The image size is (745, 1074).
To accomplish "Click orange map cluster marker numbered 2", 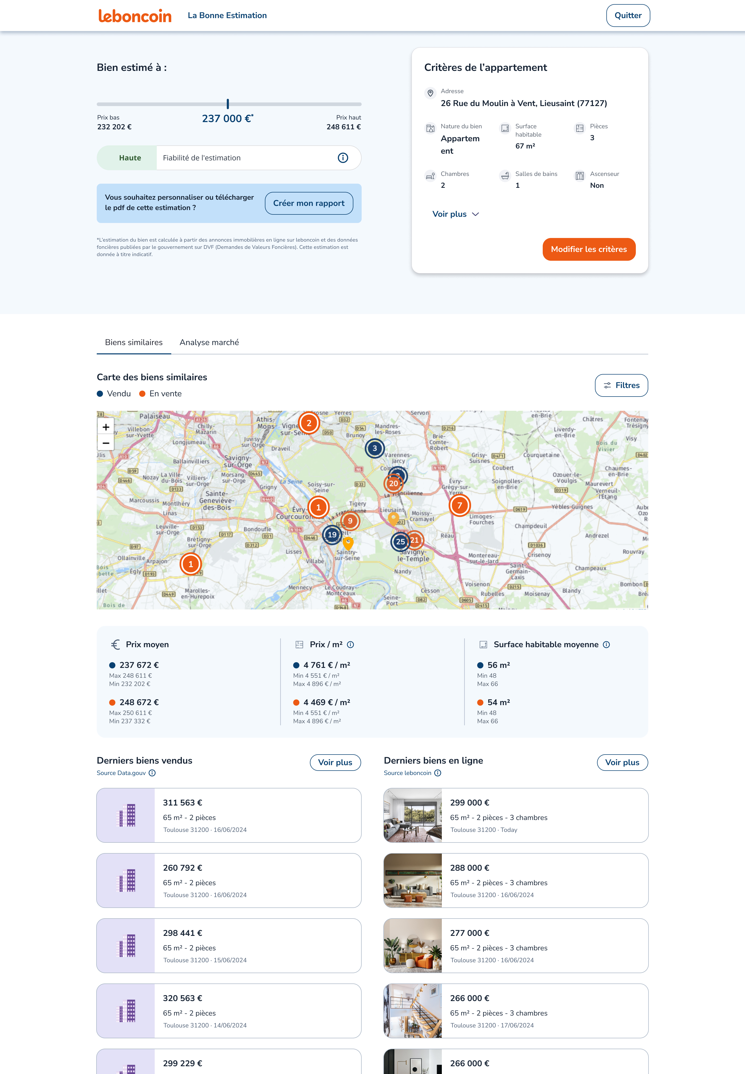I will pos(309,423).
